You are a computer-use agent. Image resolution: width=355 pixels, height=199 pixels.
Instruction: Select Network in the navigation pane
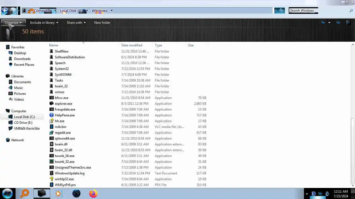tap(17, 140)
